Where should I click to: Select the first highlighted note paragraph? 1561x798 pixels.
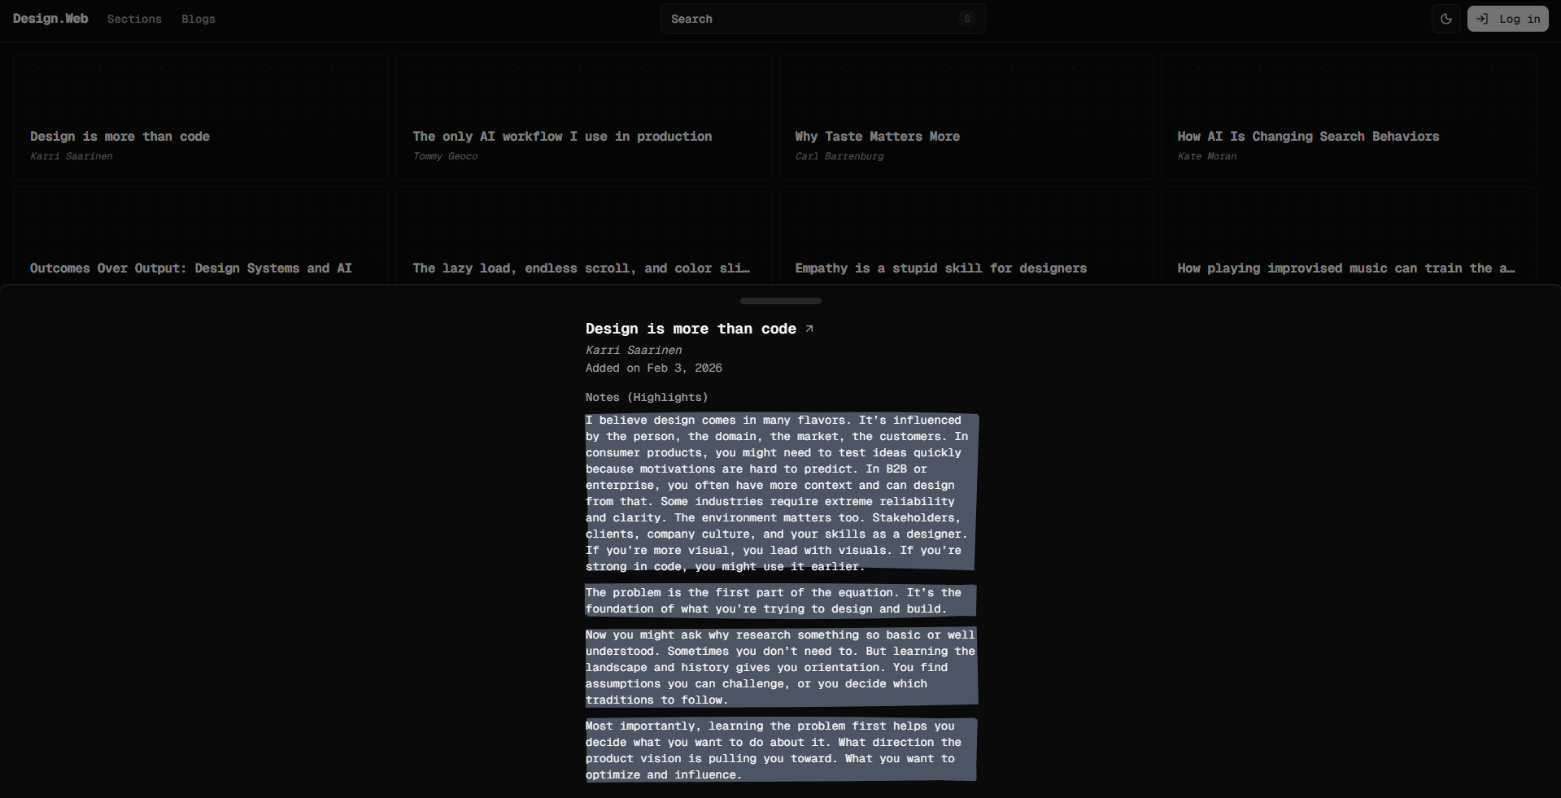(x=779, y=493)
